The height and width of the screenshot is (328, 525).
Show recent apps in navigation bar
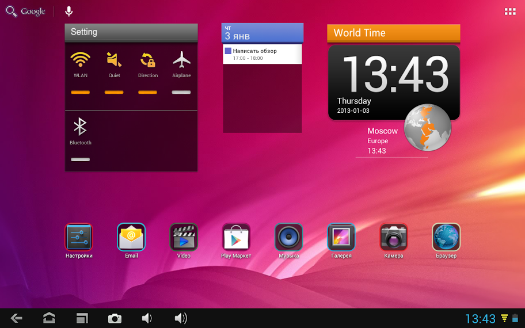coord(82,318)
